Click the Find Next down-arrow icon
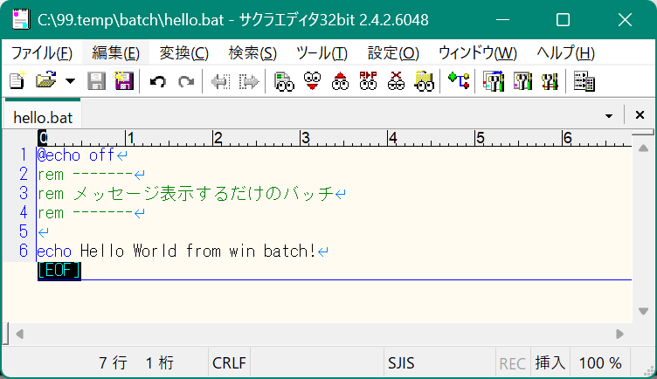The width and height of the screenshot is (657, 379). [x=311, y=82]
